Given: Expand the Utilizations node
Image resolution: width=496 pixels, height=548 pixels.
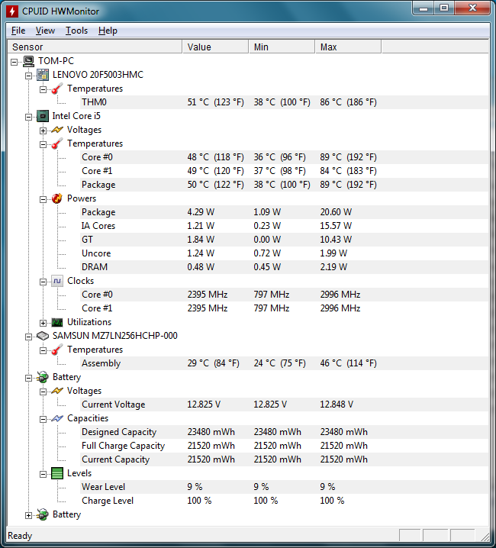Looking at the screenshot, I should point(43,322).
